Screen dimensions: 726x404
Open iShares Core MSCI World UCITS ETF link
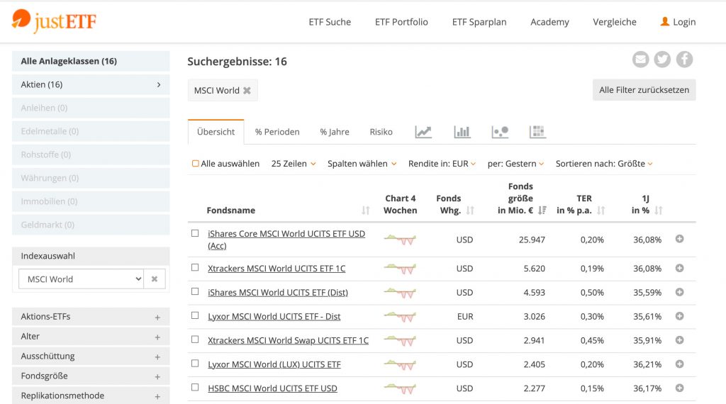click(x=286, y=240)
